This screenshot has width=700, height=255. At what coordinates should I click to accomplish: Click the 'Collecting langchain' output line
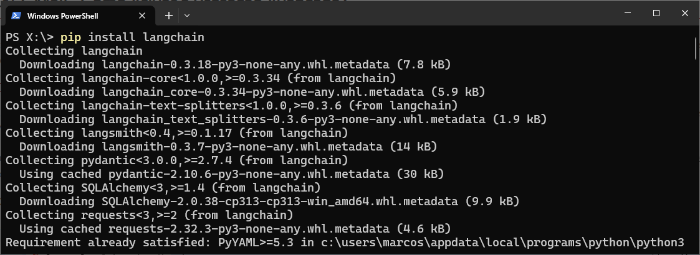pos(74,51)
